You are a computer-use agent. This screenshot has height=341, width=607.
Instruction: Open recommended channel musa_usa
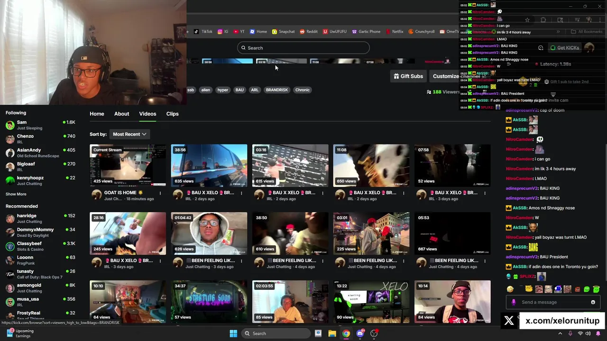[41, 302]
